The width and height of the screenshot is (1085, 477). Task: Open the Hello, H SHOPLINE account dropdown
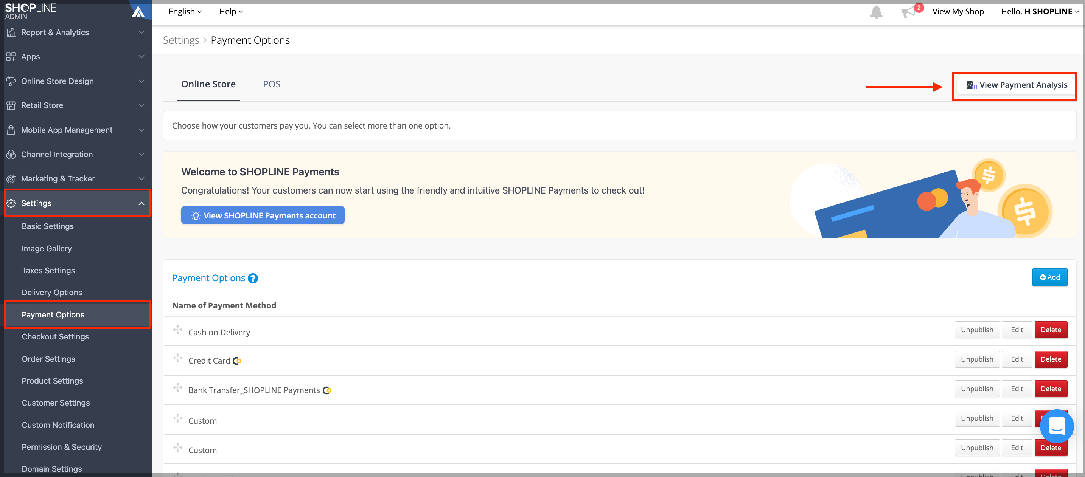tap(1040, 12)
